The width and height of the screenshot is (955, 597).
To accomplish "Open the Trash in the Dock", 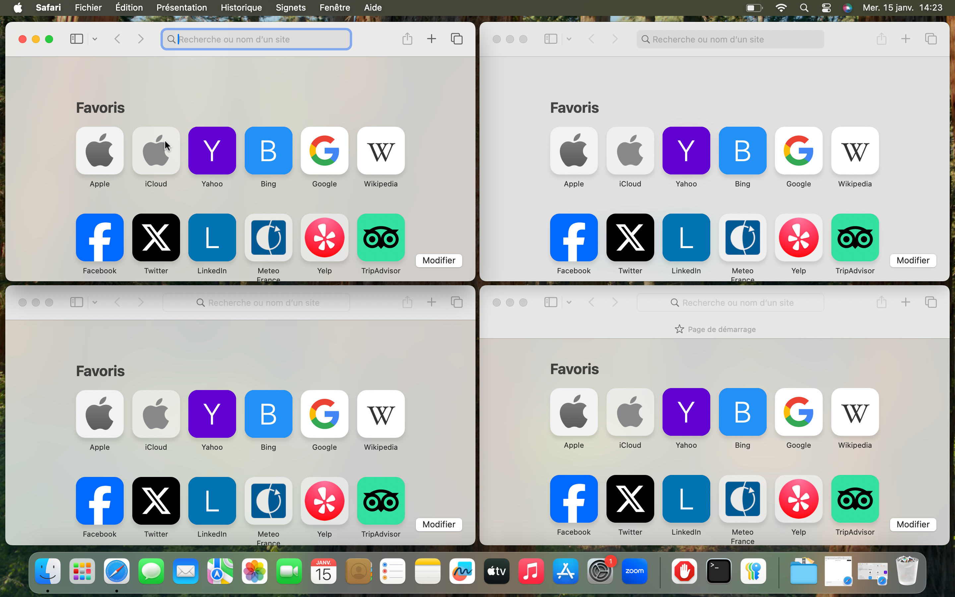I will tap(907, 571).
